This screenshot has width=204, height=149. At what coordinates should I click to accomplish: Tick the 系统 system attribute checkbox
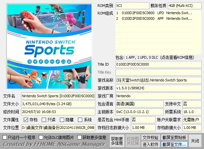(80, 120)
